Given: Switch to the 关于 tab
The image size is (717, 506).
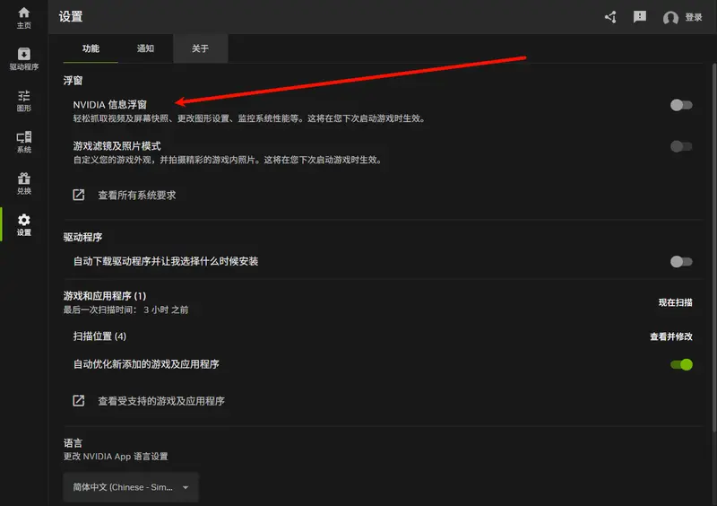Looking at the screenshot, I should coord(200,48).
